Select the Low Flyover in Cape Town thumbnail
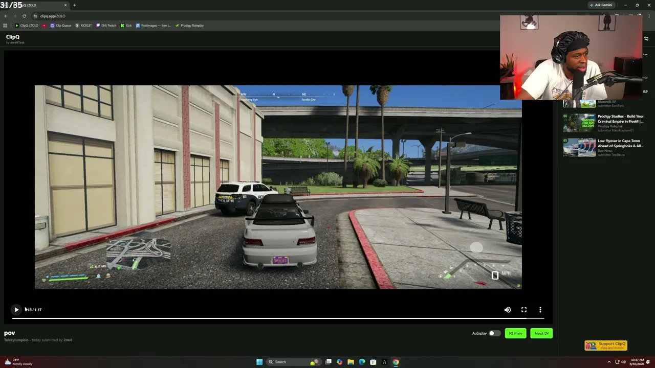This screenshot has width=655, height=368. pyautogui.click(x=579, y=147)
